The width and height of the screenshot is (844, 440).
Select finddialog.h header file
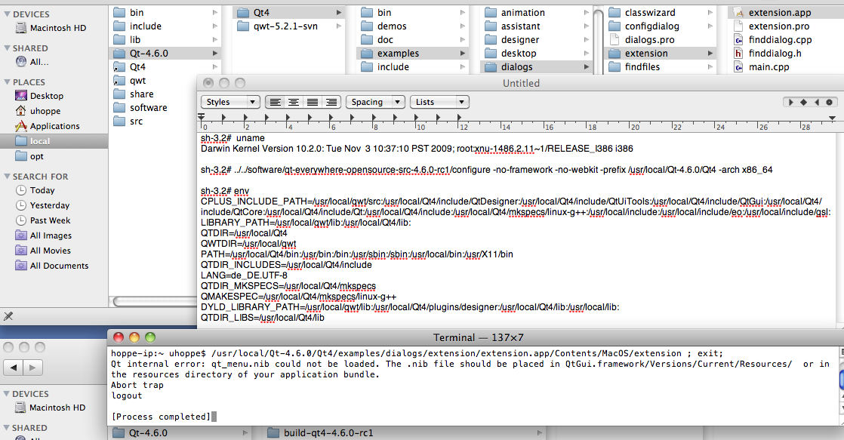(x=768, y=53)
